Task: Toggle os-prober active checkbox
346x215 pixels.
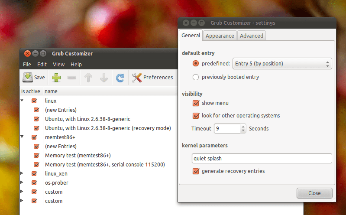Action: 34,183
